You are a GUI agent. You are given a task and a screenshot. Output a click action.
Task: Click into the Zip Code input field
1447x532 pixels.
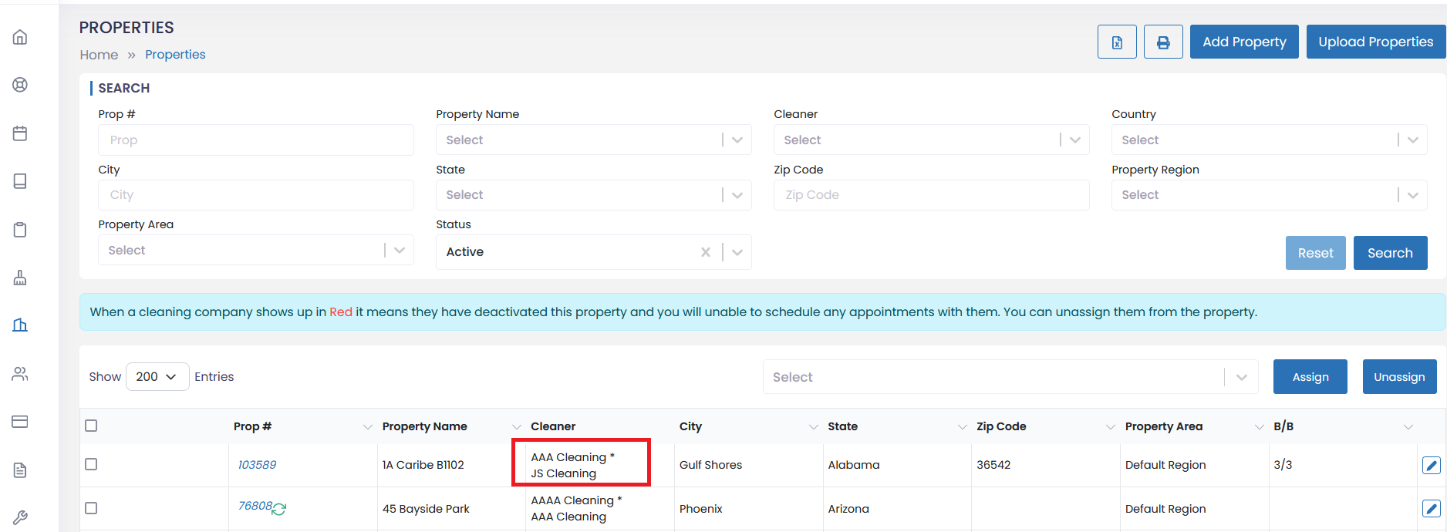[x=930, y=195]
